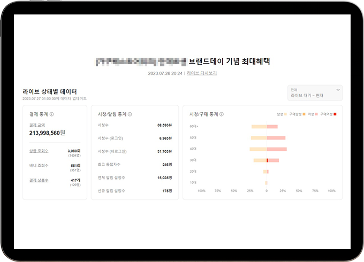Click the 최고 동접자수 row
Image resolution: width=364 pixels, height=262 pixels.
(134, 165)
